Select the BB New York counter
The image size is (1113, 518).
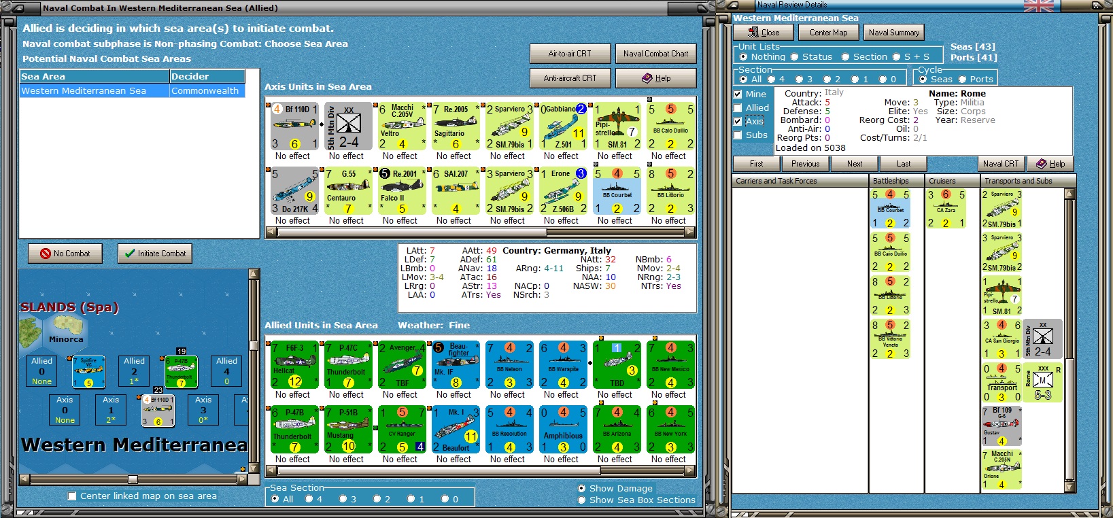(x=671, y=430)
